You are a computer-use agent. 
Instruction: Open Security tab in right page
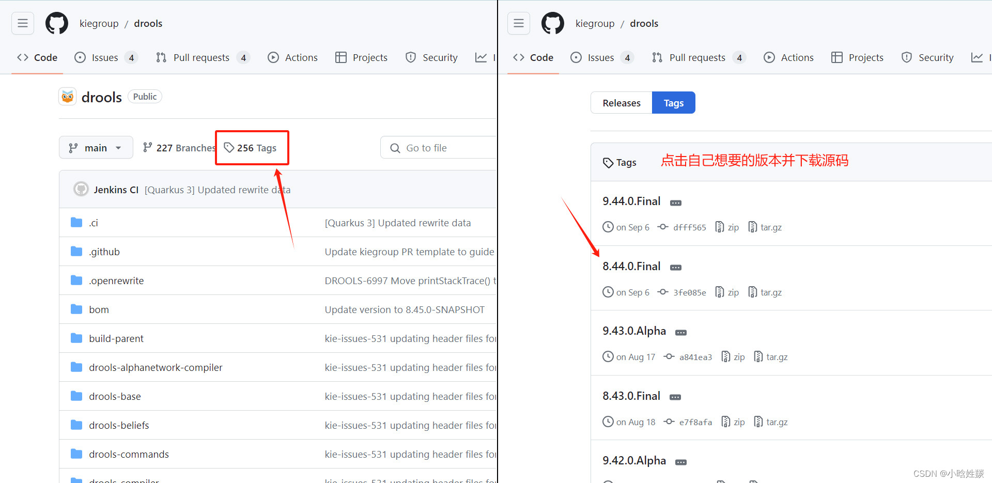click(x=928, y=57)
